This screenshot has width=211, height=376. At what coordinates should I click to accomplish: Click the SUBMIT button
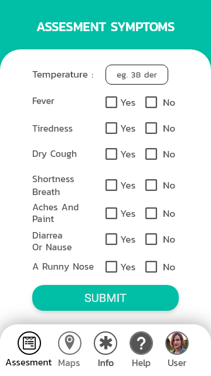105,298
